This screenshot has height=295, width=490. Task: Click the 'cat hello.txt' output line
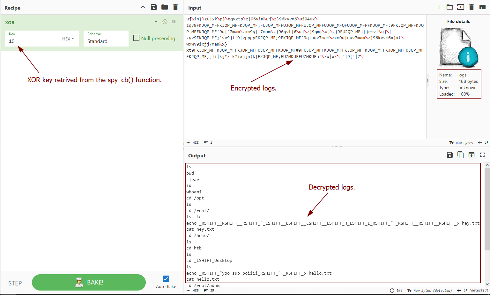[x=203, y=279]
